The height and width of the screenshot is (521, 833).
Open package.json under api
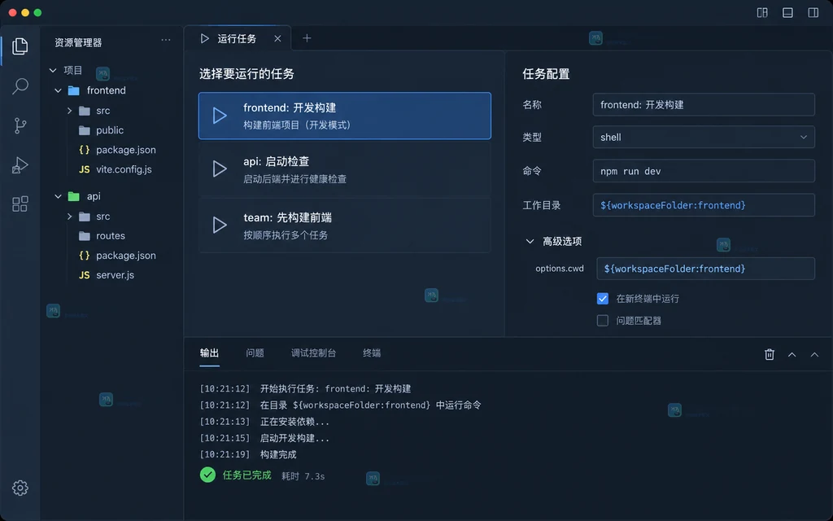point(126,255)
